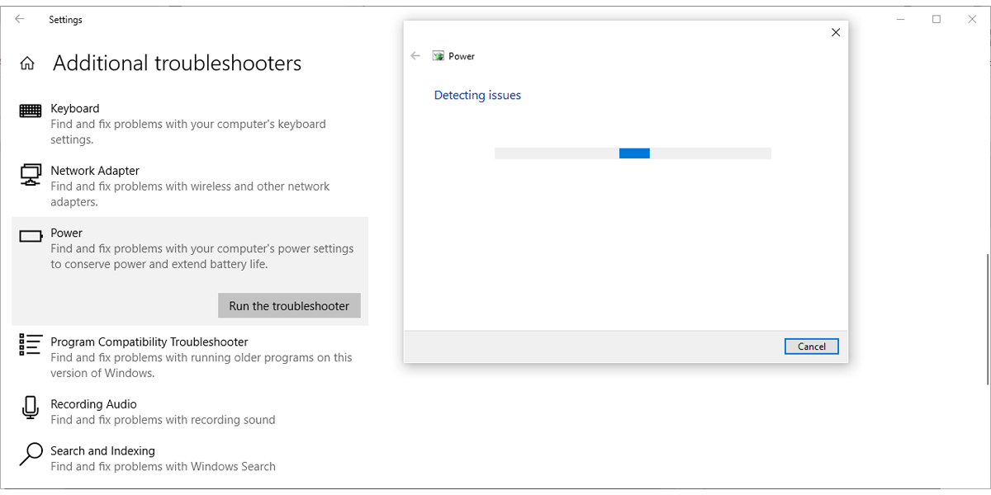Image resolution: width=991 pixels, height=495 pixels.
Task: Click the Settings window vertical scrollbar
Action: (987, 318)
